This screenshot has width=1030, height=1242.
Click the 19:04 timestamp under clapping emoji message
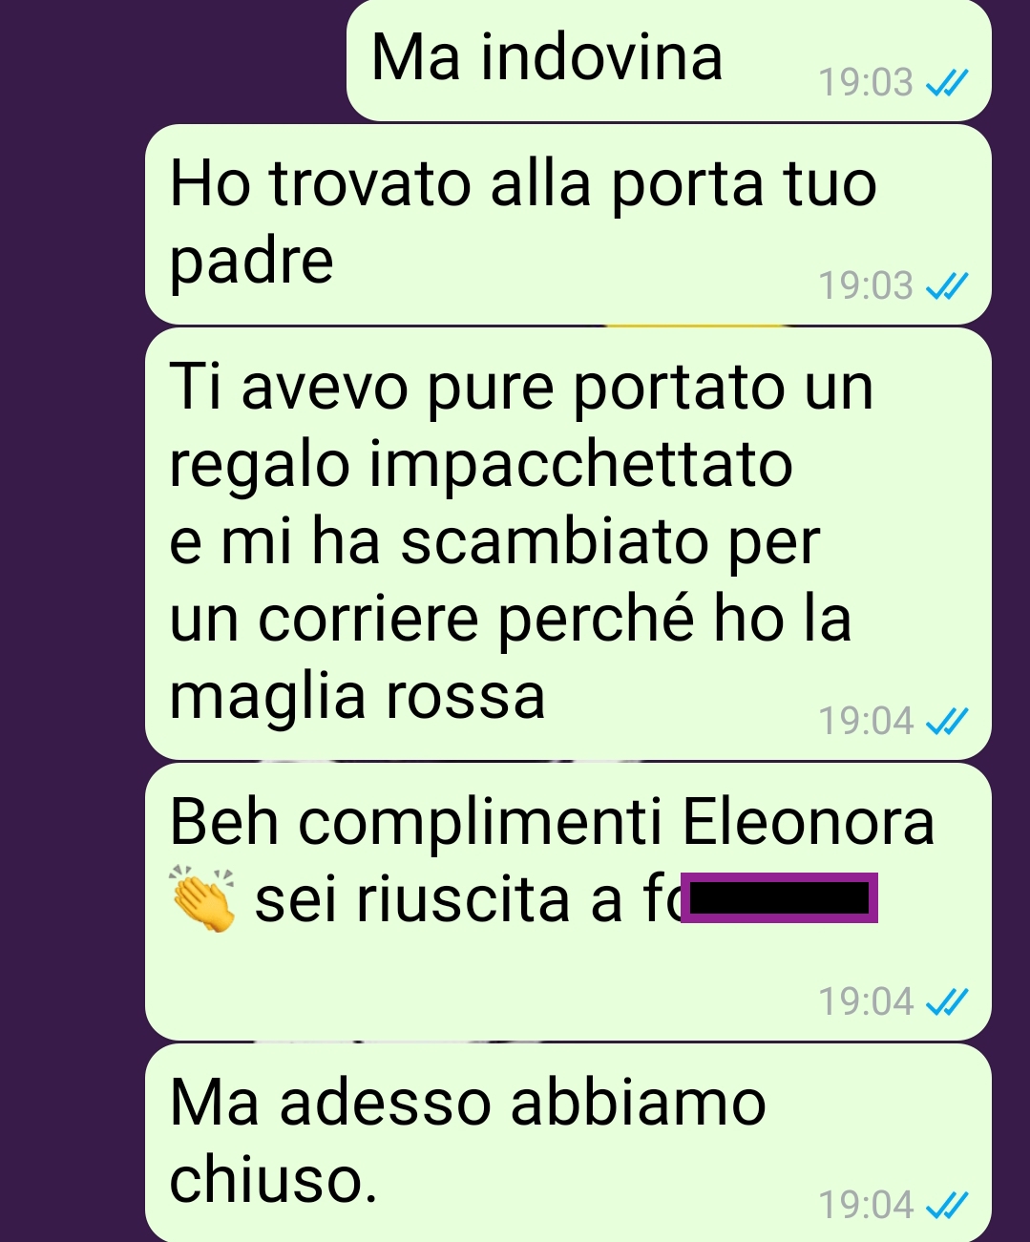point(867,1001)
